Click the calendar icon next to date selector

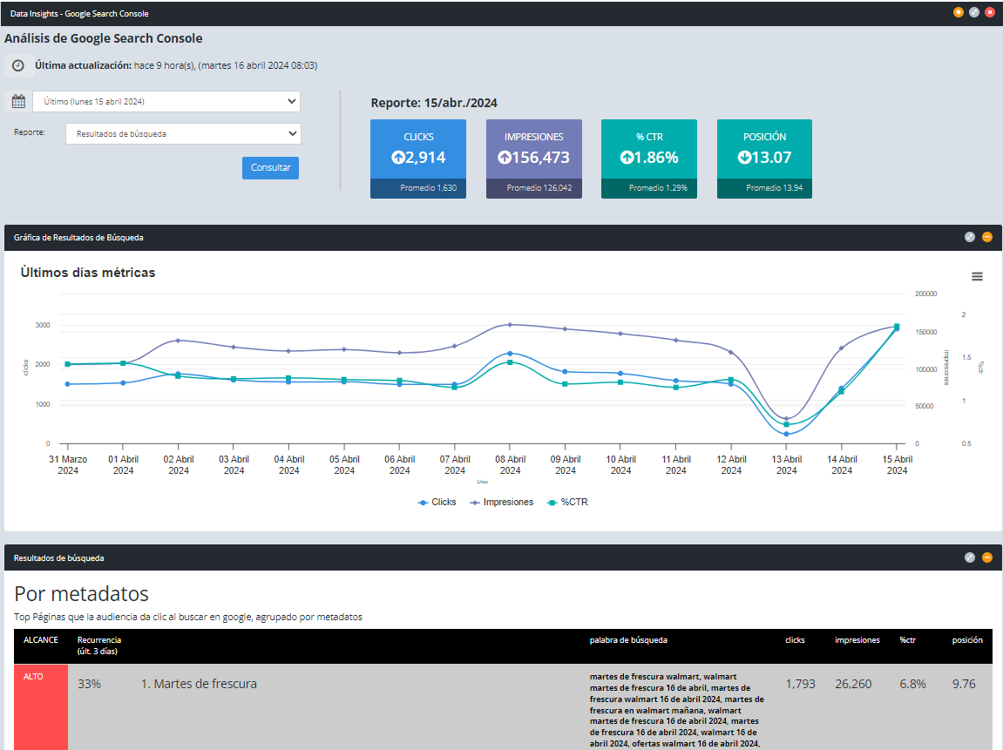pos(17,101)
